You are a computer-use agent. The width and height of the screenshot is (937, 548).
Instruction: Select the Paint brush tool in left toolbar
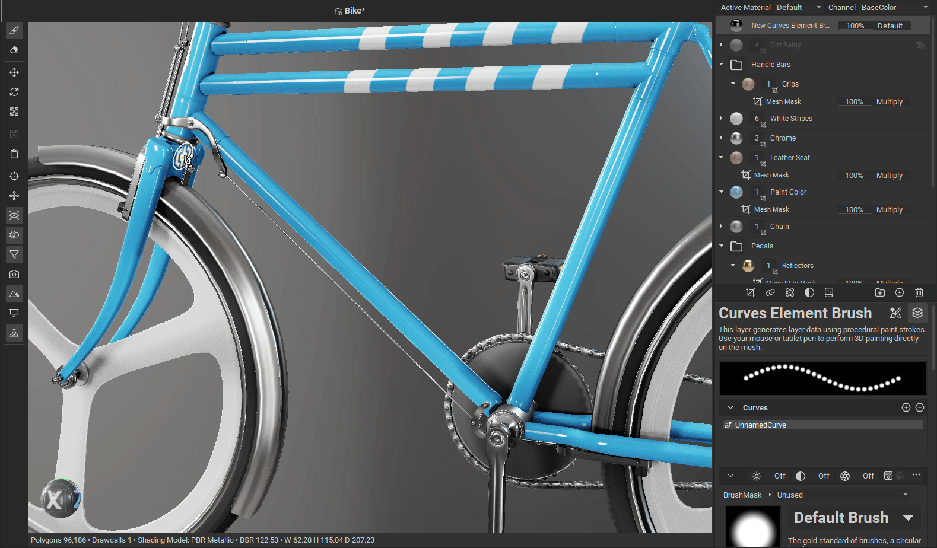coord(14,30)
